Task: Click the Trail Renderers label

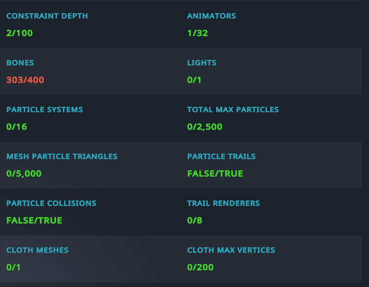Action: tap(223, 203)
